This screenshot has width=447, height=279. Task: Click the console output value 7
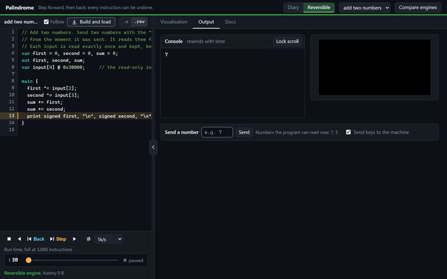166,54
